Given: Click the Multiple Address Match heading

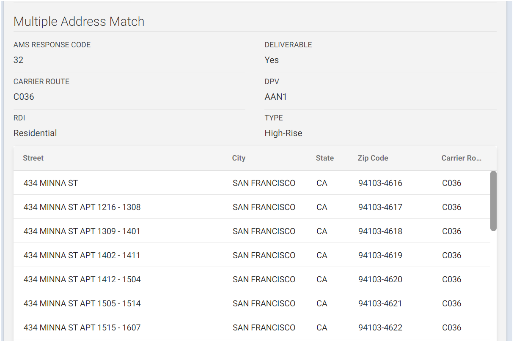Looking at the screenshot, I should 79,22.
